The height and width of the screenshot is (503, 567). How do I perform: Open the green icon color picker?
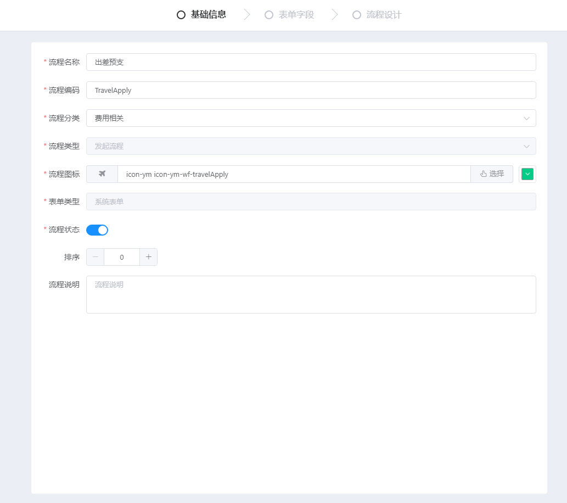pos(527,174)
